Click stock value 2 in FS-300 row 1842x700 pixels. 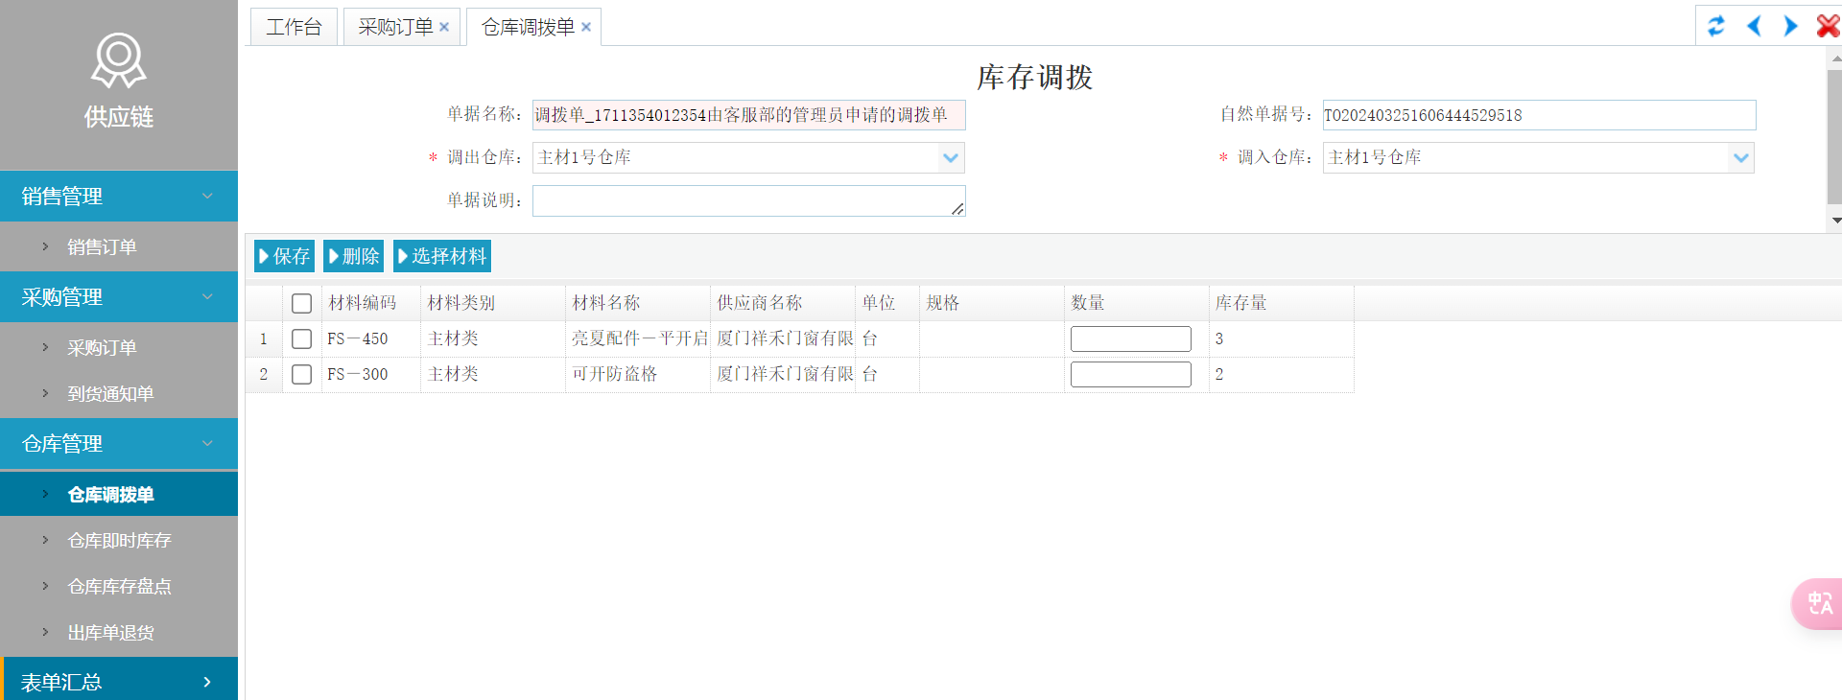coord(1219,374)
